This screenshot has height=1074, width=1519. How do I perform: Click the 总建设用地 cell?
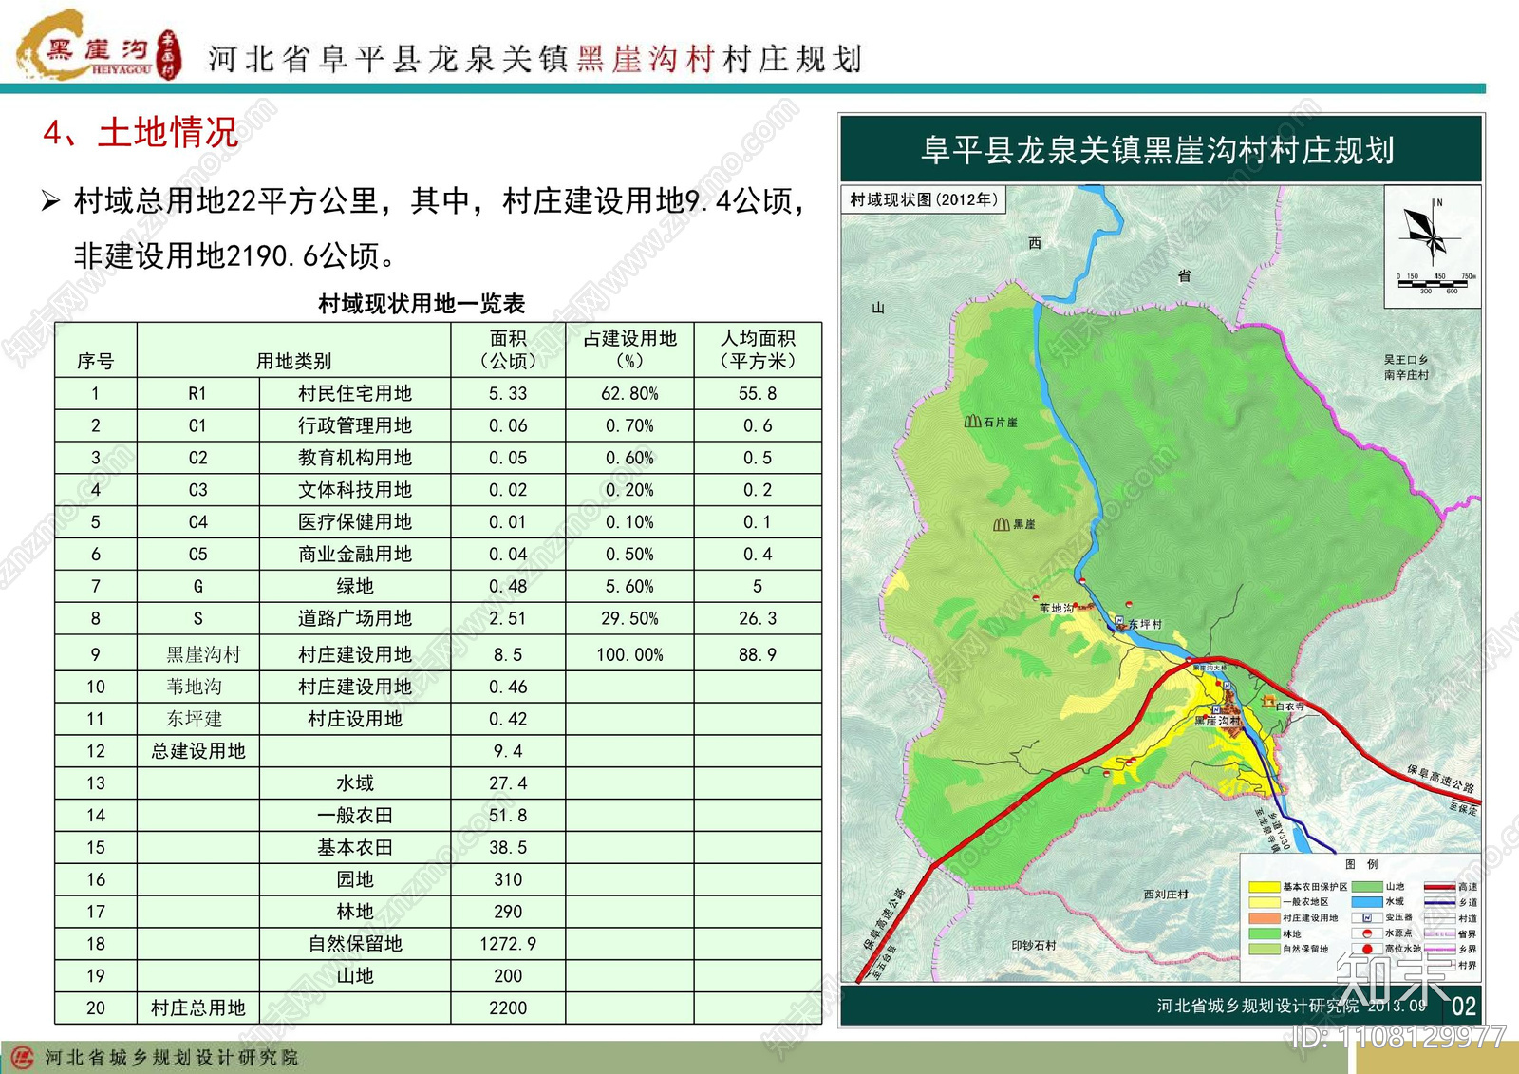click(197, 751)
